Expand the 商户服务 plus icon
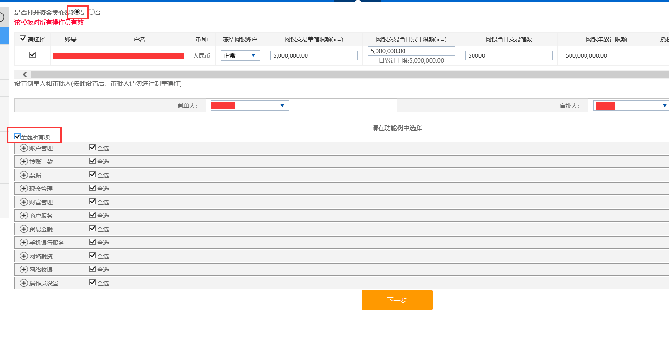The height and width of the screenshot is (338, 669). [24, 216]
